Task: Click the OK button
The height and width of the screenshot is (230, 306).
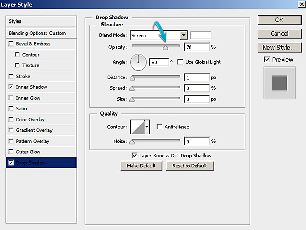Action: pyautogui.click(x=278, y=20)
